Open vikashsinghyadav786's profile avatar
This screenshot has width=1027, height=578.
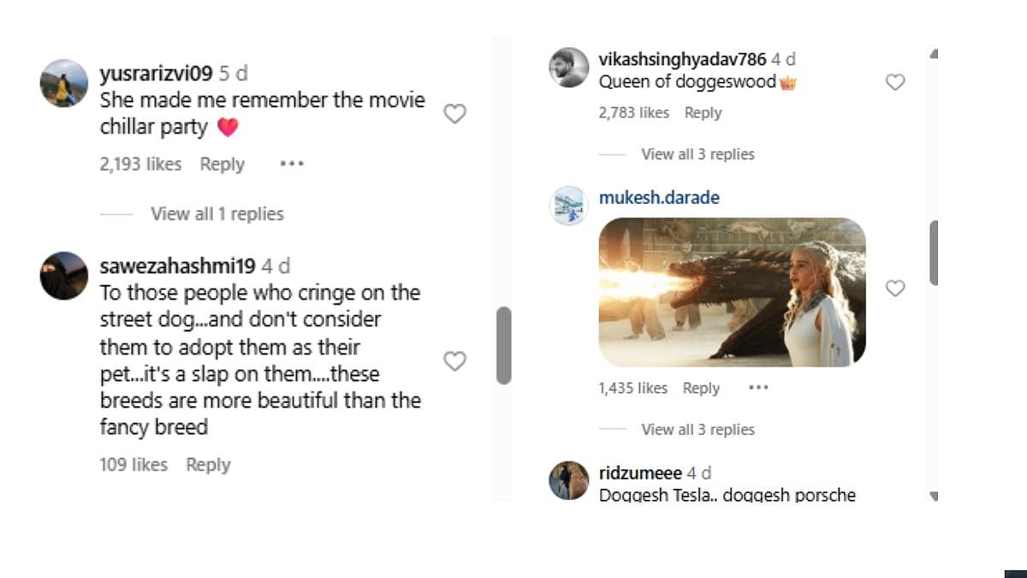[569, 68]
